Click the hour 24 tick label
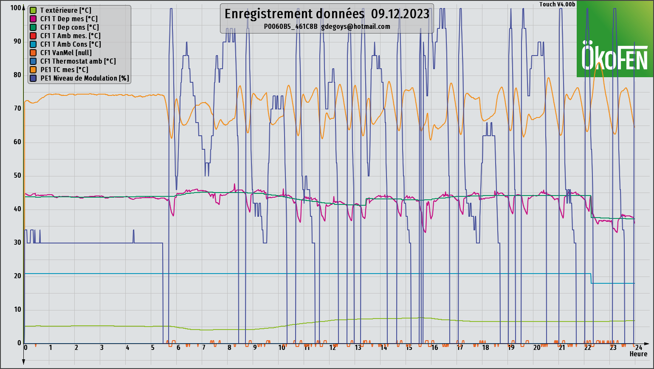654x369 pixels. pos(639,347)
